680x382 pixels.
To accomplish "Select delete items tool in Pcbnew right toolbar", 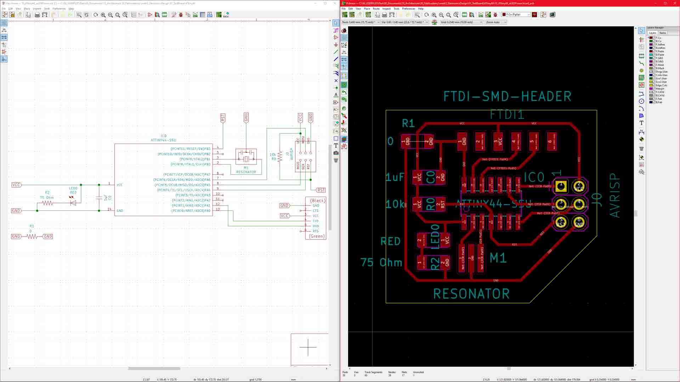I will tap(641, 149).
